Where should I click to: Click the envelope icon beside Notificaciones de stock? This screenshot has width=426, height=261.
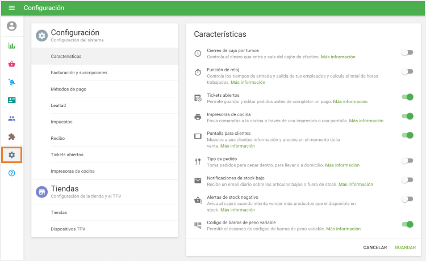198,181
